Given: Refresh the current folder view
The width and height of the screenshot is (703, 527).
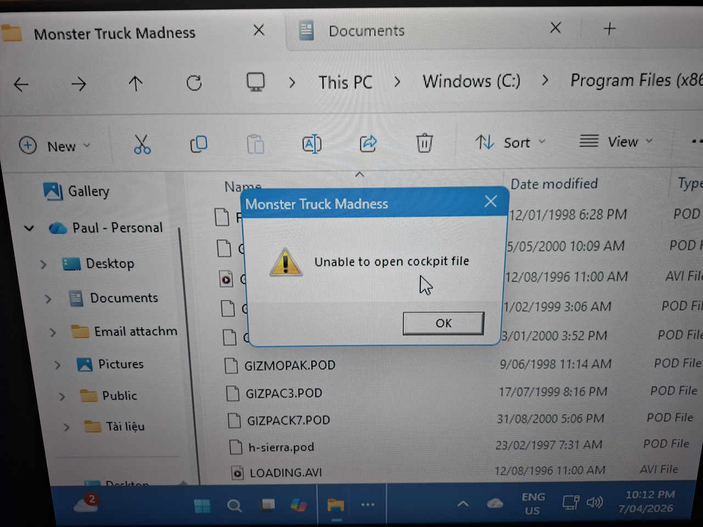Looking at the screenshot, I should click(x=194, y=83).
